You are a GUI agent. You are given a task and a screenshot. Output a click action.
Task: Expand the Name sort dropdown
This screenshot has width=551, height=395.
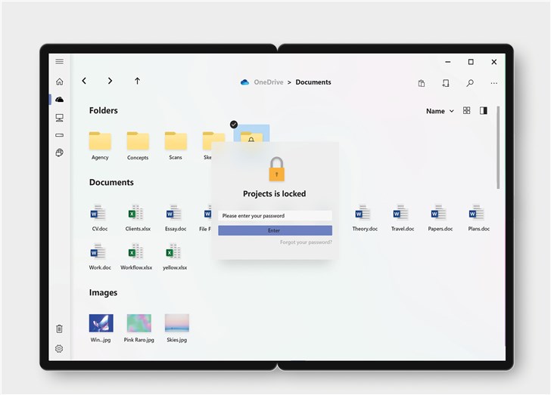point(440,111)
